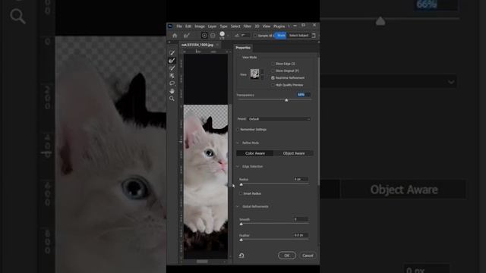Click the canvas horizontal scrollbar
This screenshot has height=273, width=486.
(202, 262)
